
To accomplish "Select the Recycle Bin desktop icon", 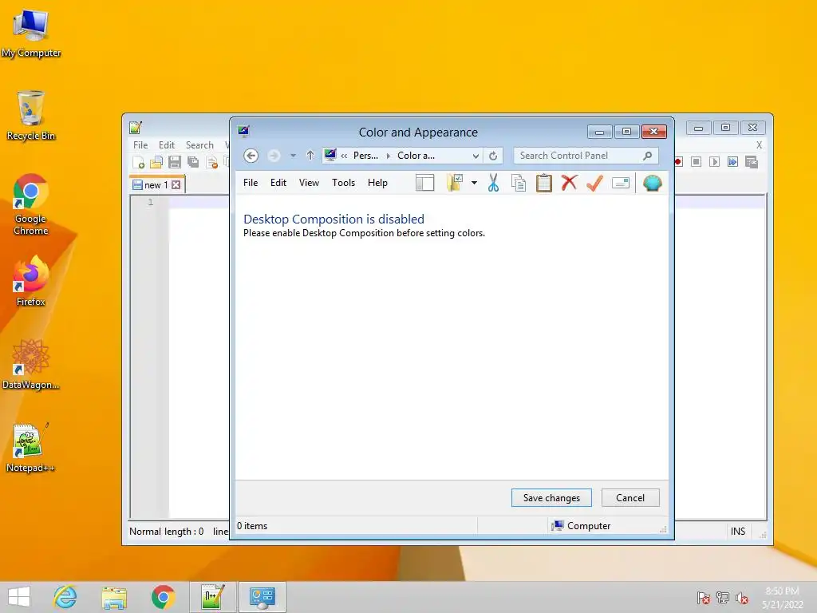I will coord(31,116).
